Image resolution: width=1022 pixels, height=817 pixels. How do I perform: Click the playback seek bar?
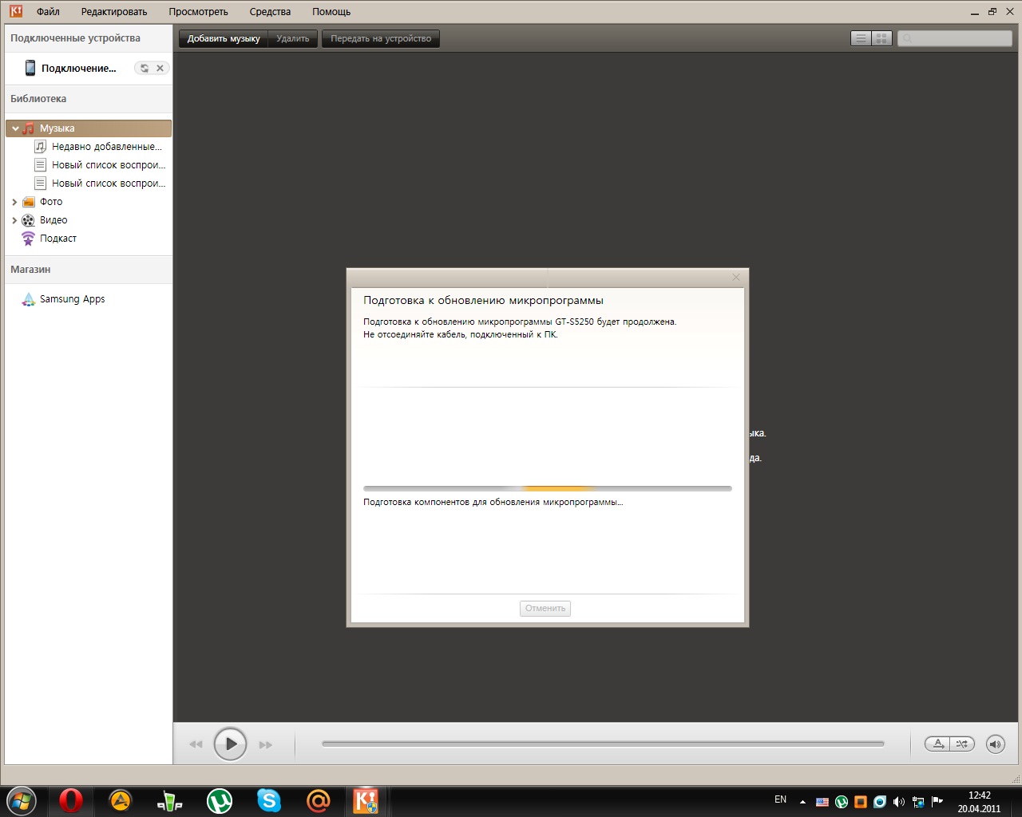click(x=603, y=744)
